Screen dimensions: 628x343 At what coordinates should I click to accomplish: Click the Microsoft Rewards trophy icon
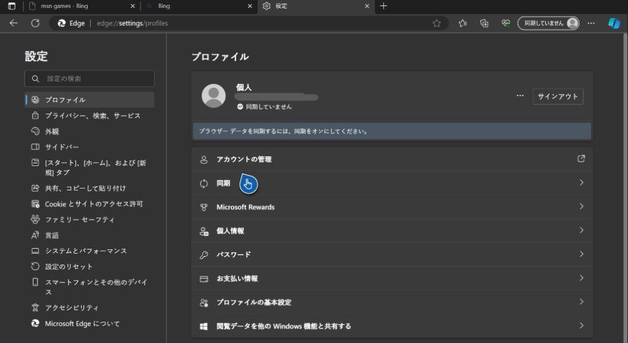pyautogui.click(x=204, y=208)
